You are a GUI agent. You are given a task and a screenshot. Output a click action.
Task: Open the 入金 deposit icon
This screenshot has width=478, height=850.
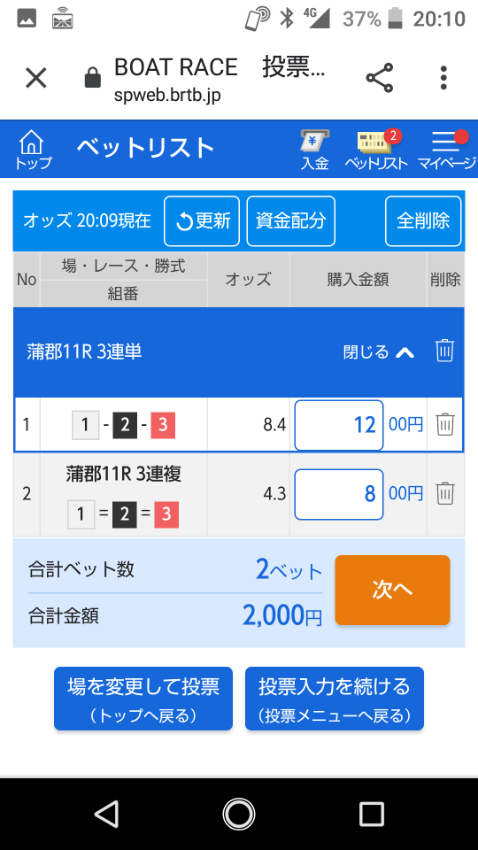(x=315, y=151)
